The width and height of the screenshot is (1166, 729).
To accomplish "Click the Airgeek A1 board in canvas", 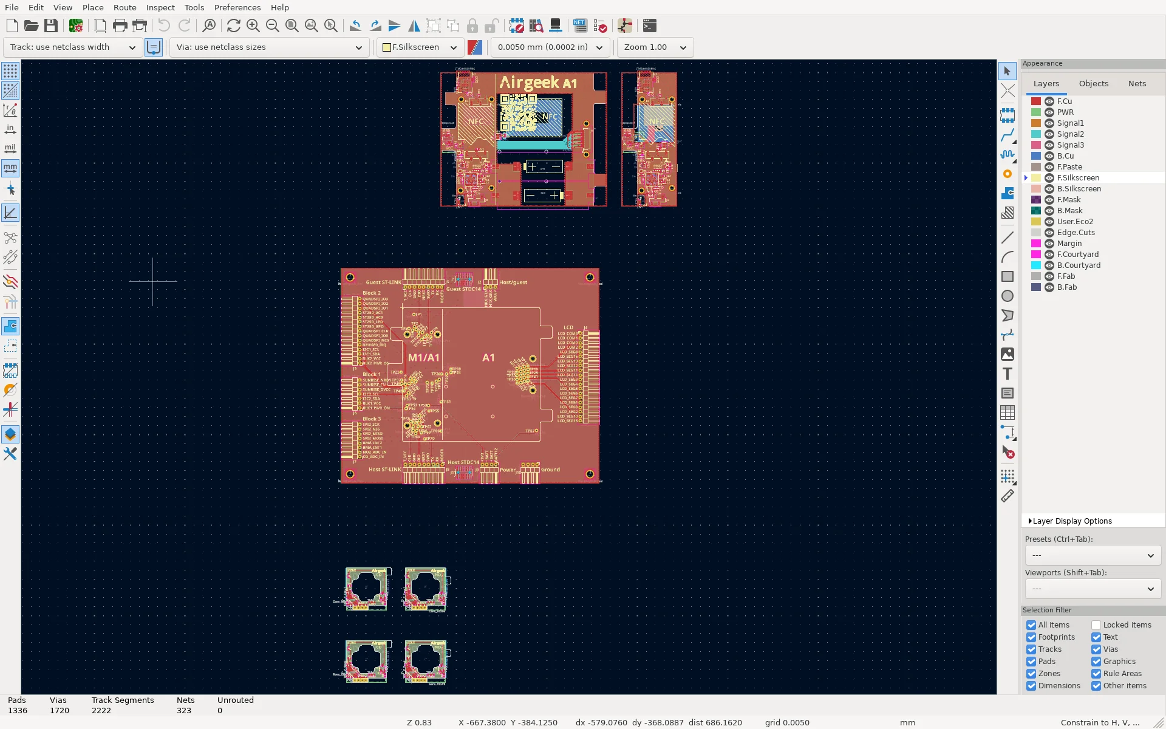I will (x=523, y=140).
